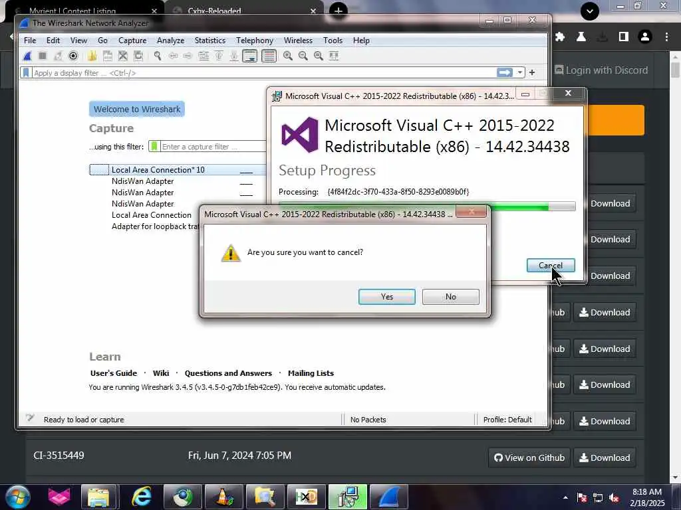Click Profile: Default in status bar

[x=507, y=420]
